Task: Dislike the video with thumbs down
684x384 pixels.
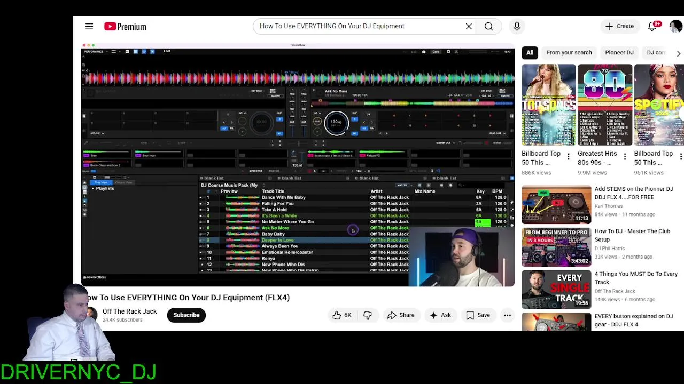Action: click(x=368, y=315)
